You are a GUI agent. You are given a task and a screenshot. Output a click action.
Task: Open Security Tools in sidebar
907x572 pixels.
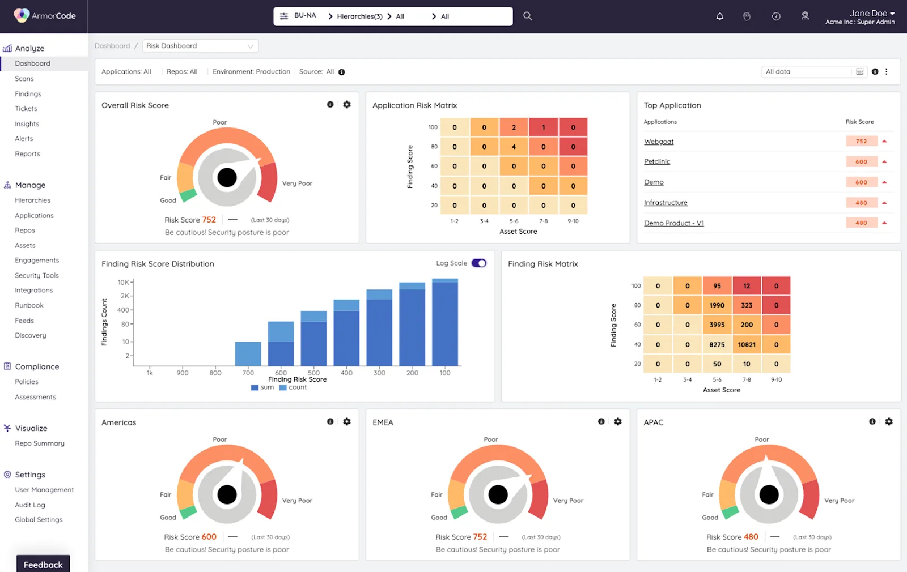37,275
